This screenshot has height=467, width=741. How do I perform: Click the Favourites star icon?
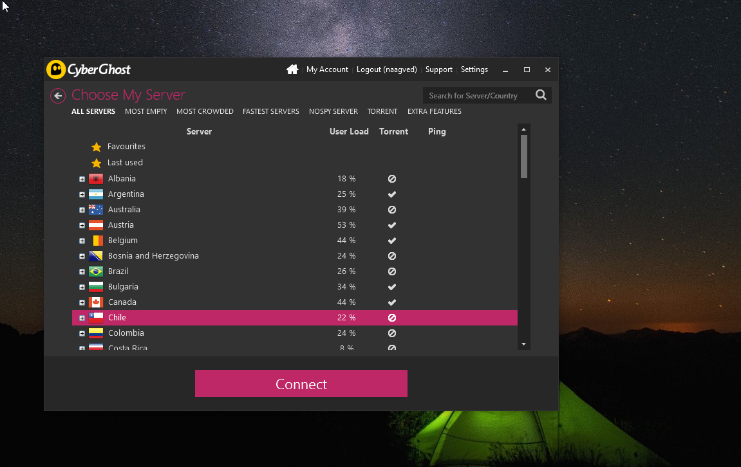[x=97, y=147]
